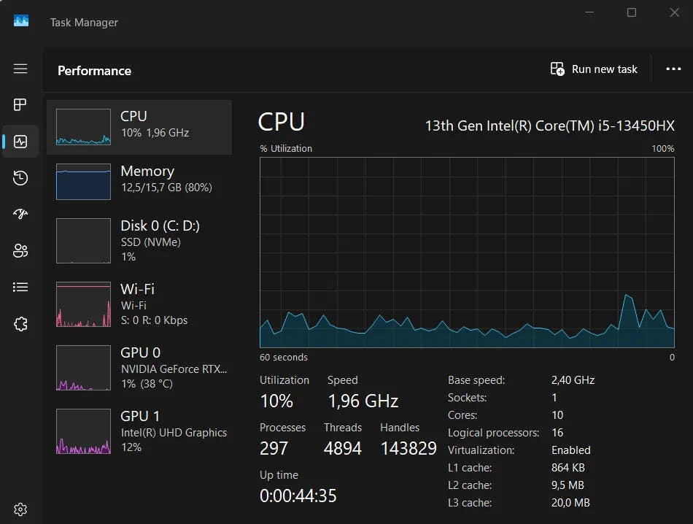The height and width of the screenshot is (524, 693).
Task: Open the Processes page icon
Action: coord(20,105)
